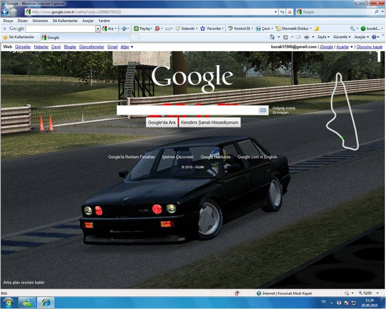
Task: Click the Favoriler star button
Action: tap(211, 28)
